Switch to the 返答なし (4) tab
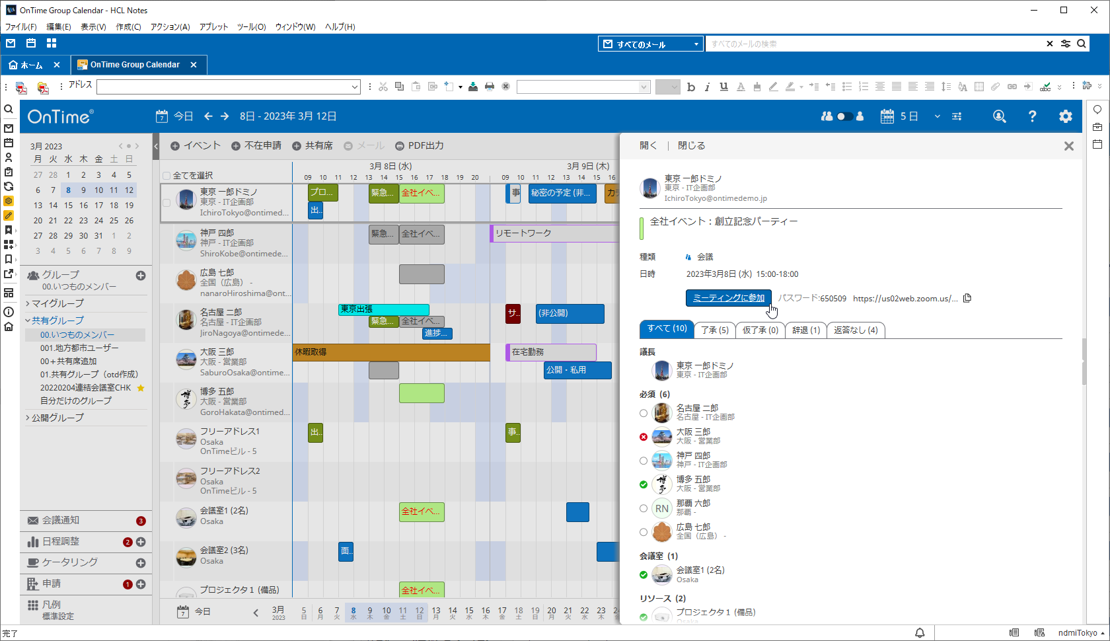Screen dimensions: 1110x641 pos(856,330)
